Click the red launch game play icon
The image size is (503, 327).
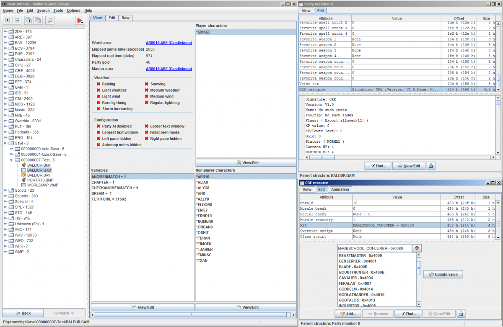click(79, 20)
